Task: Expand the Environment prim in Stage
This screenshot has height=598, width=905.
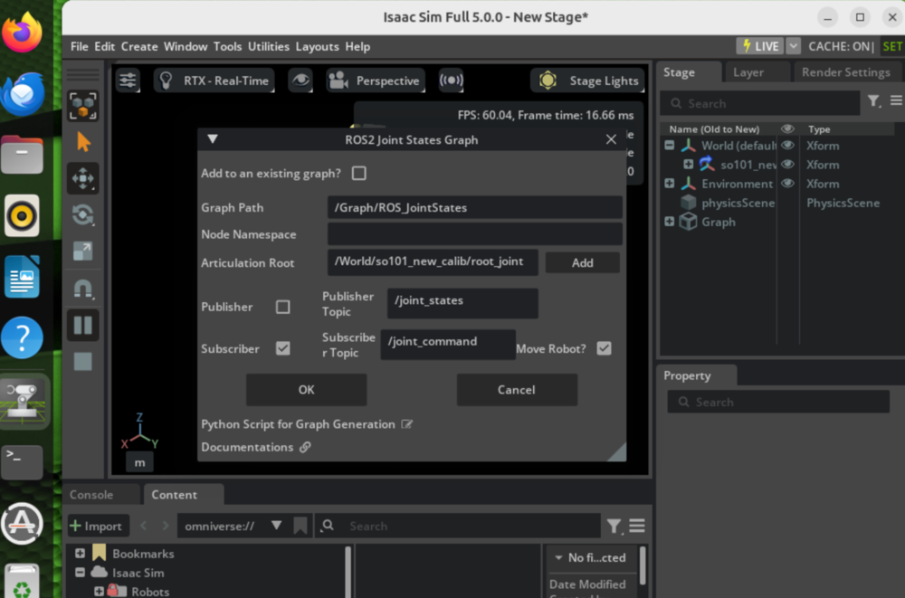Action: tap(670, 184)
